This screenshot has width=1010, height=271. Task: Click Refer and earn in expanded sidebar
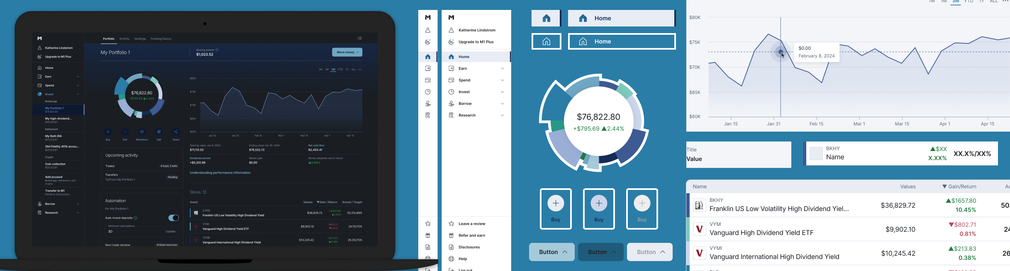[472, 235]
